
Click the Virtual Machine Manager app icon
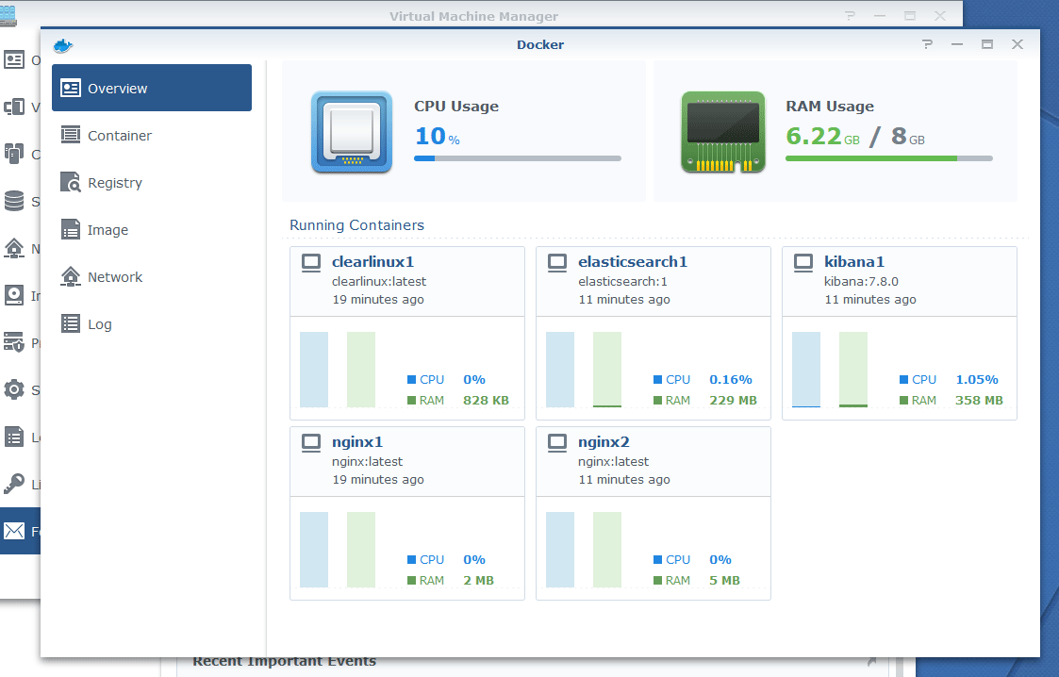8,15
